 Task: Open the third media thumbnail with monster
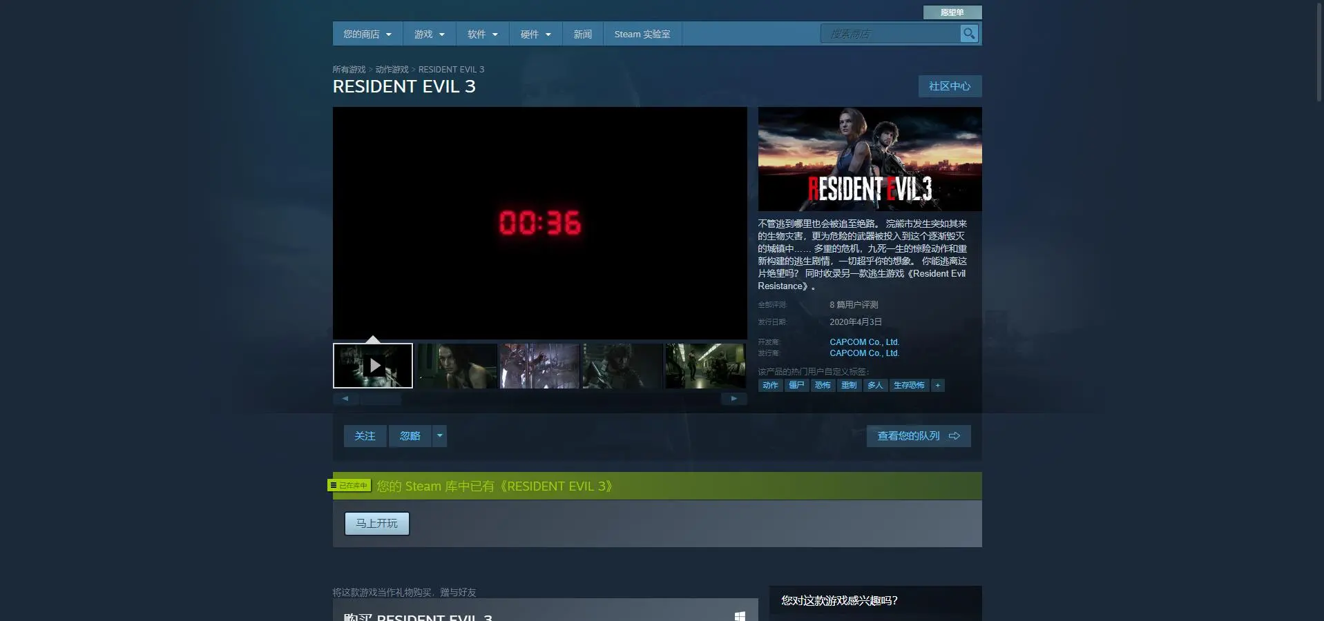539,366
